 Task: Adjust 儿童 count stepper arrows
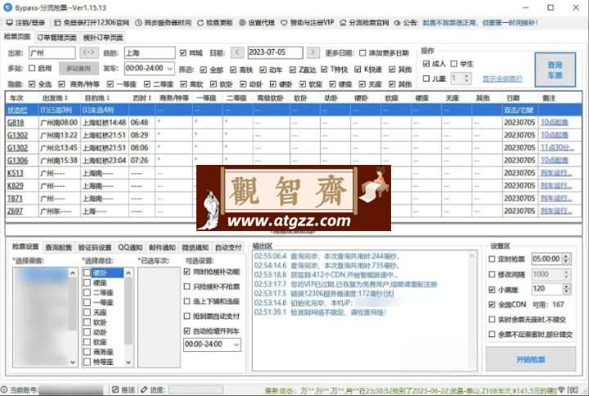pyautogui.click(x=466, y=78)
